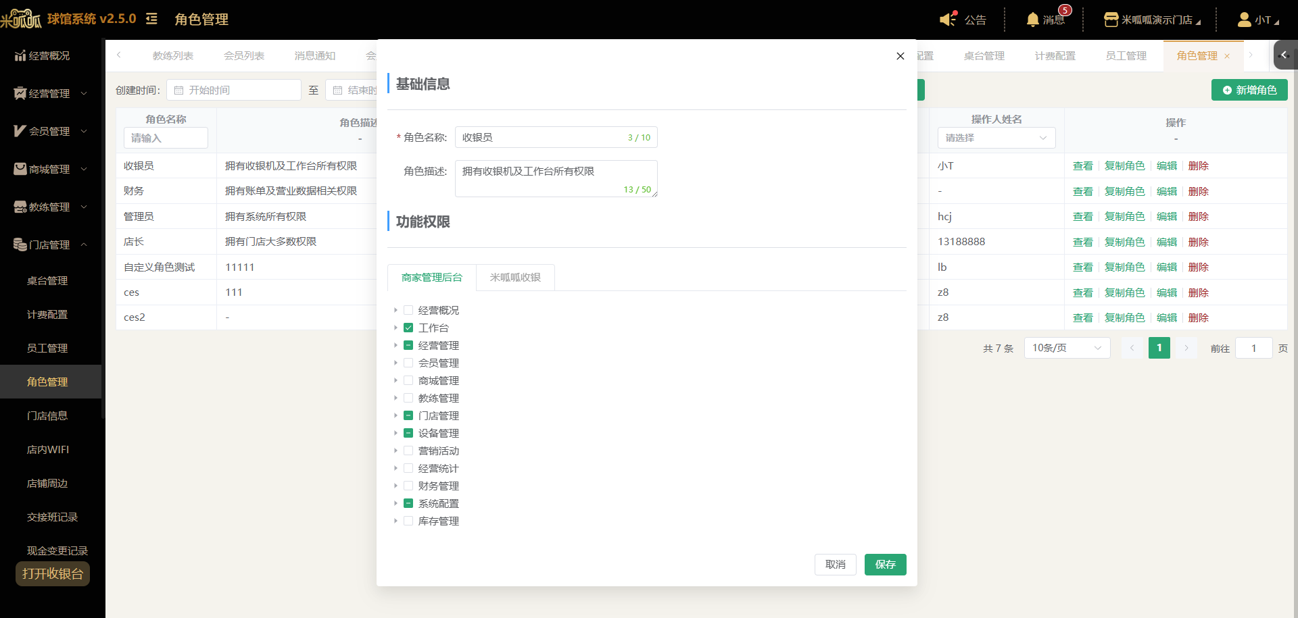Cancel editing with 取消 button
This screenshot has width=1298, height=618.
(836, 565)
